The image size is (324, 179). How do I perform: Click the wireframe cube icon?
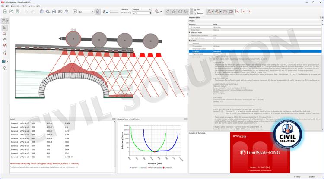tap(5, 68)
